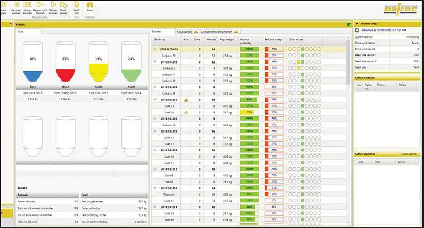Toggle the System detail panel arrow
Screen dimensions: 424x228
point(357,24)
